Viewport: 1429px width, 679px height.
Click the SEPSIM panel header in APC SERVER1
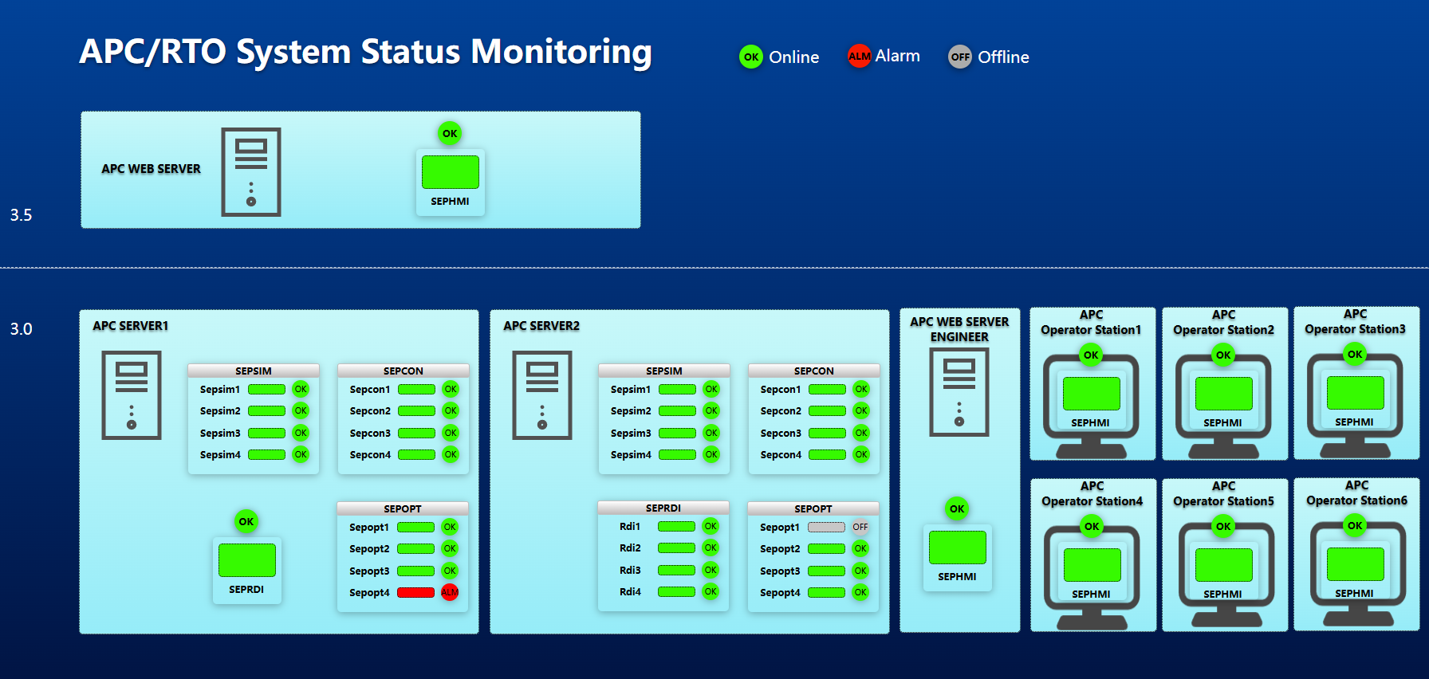click(x=254, y=371)
